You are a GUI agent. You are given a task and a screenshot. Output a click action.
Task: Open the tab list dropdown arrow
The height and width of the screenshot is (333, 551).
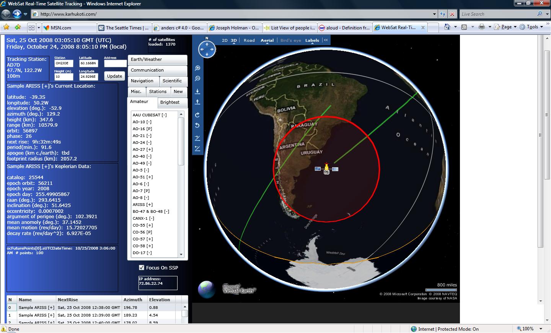click(38, 28)
